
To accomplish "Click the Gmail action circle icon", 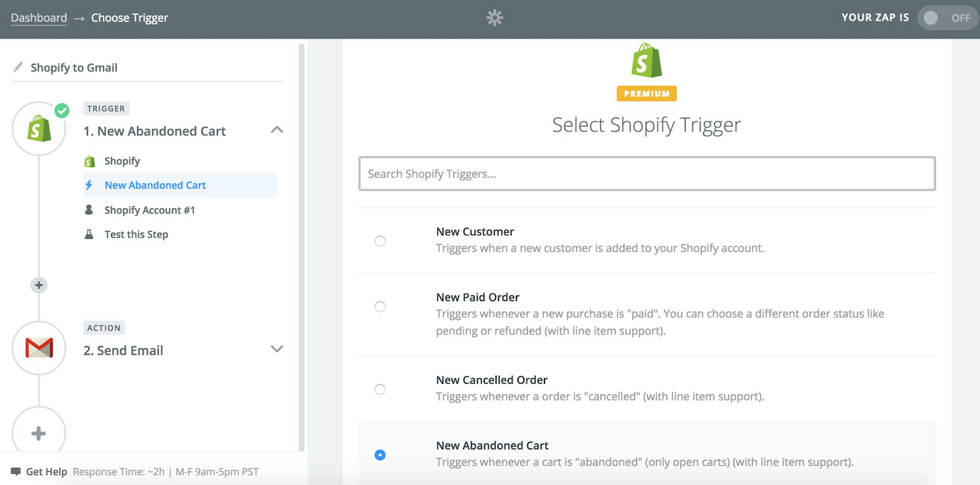I will point(39,348).
